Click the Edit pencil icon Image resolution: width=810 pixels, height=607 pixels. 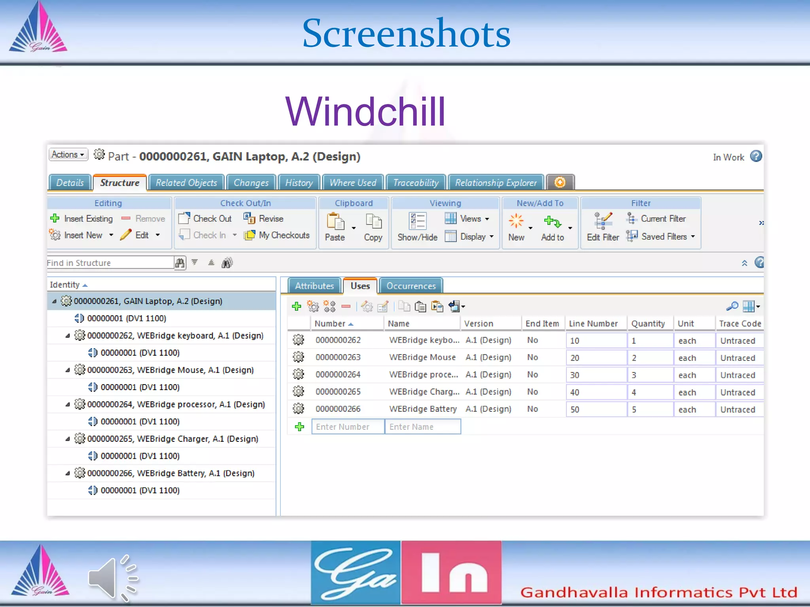(x=126, y=235)
